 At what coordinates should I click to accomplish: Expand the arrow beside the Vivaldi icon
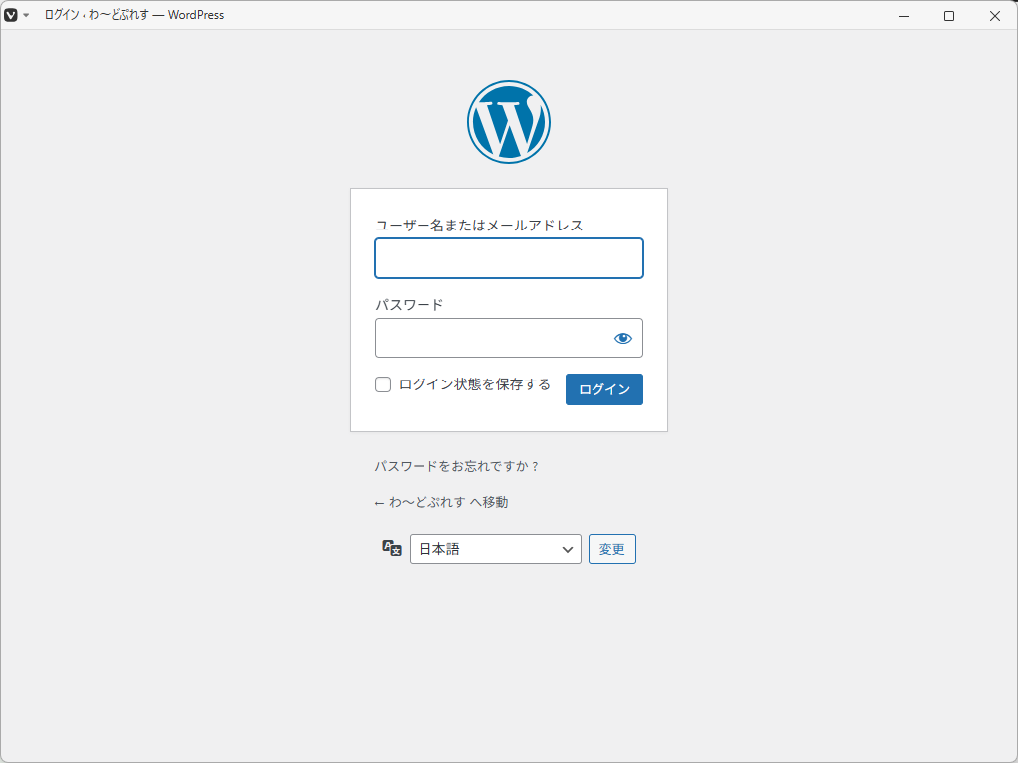pos(26,15)
